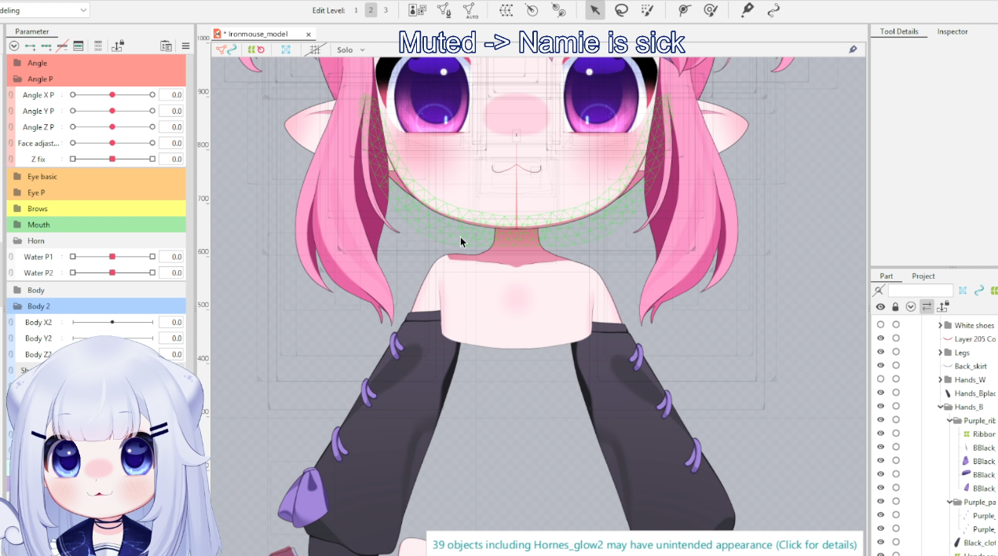The width and height of the screenshot is (998, 556).
Task: Click the pin icon at canvas top right
Action: [853, 49]
